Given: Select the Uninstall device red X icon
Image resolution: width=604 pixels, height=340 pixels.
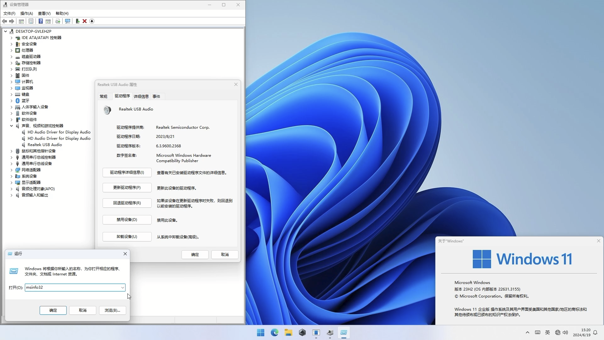Looking at the screenshot, I should tap(85, 21).
